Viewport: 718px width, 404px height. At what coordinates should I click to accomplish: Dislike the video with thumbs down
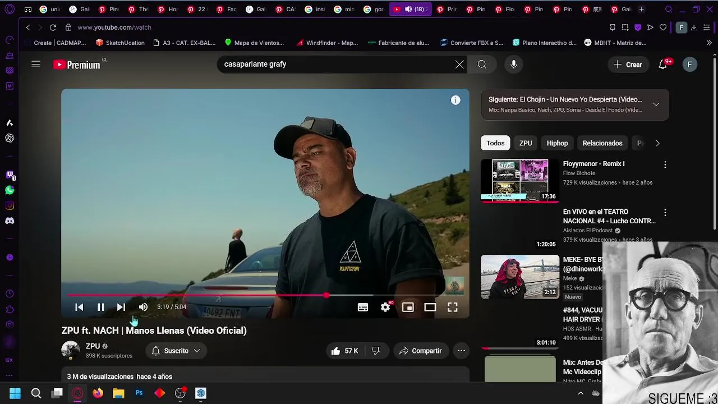[x=376, y=351]
